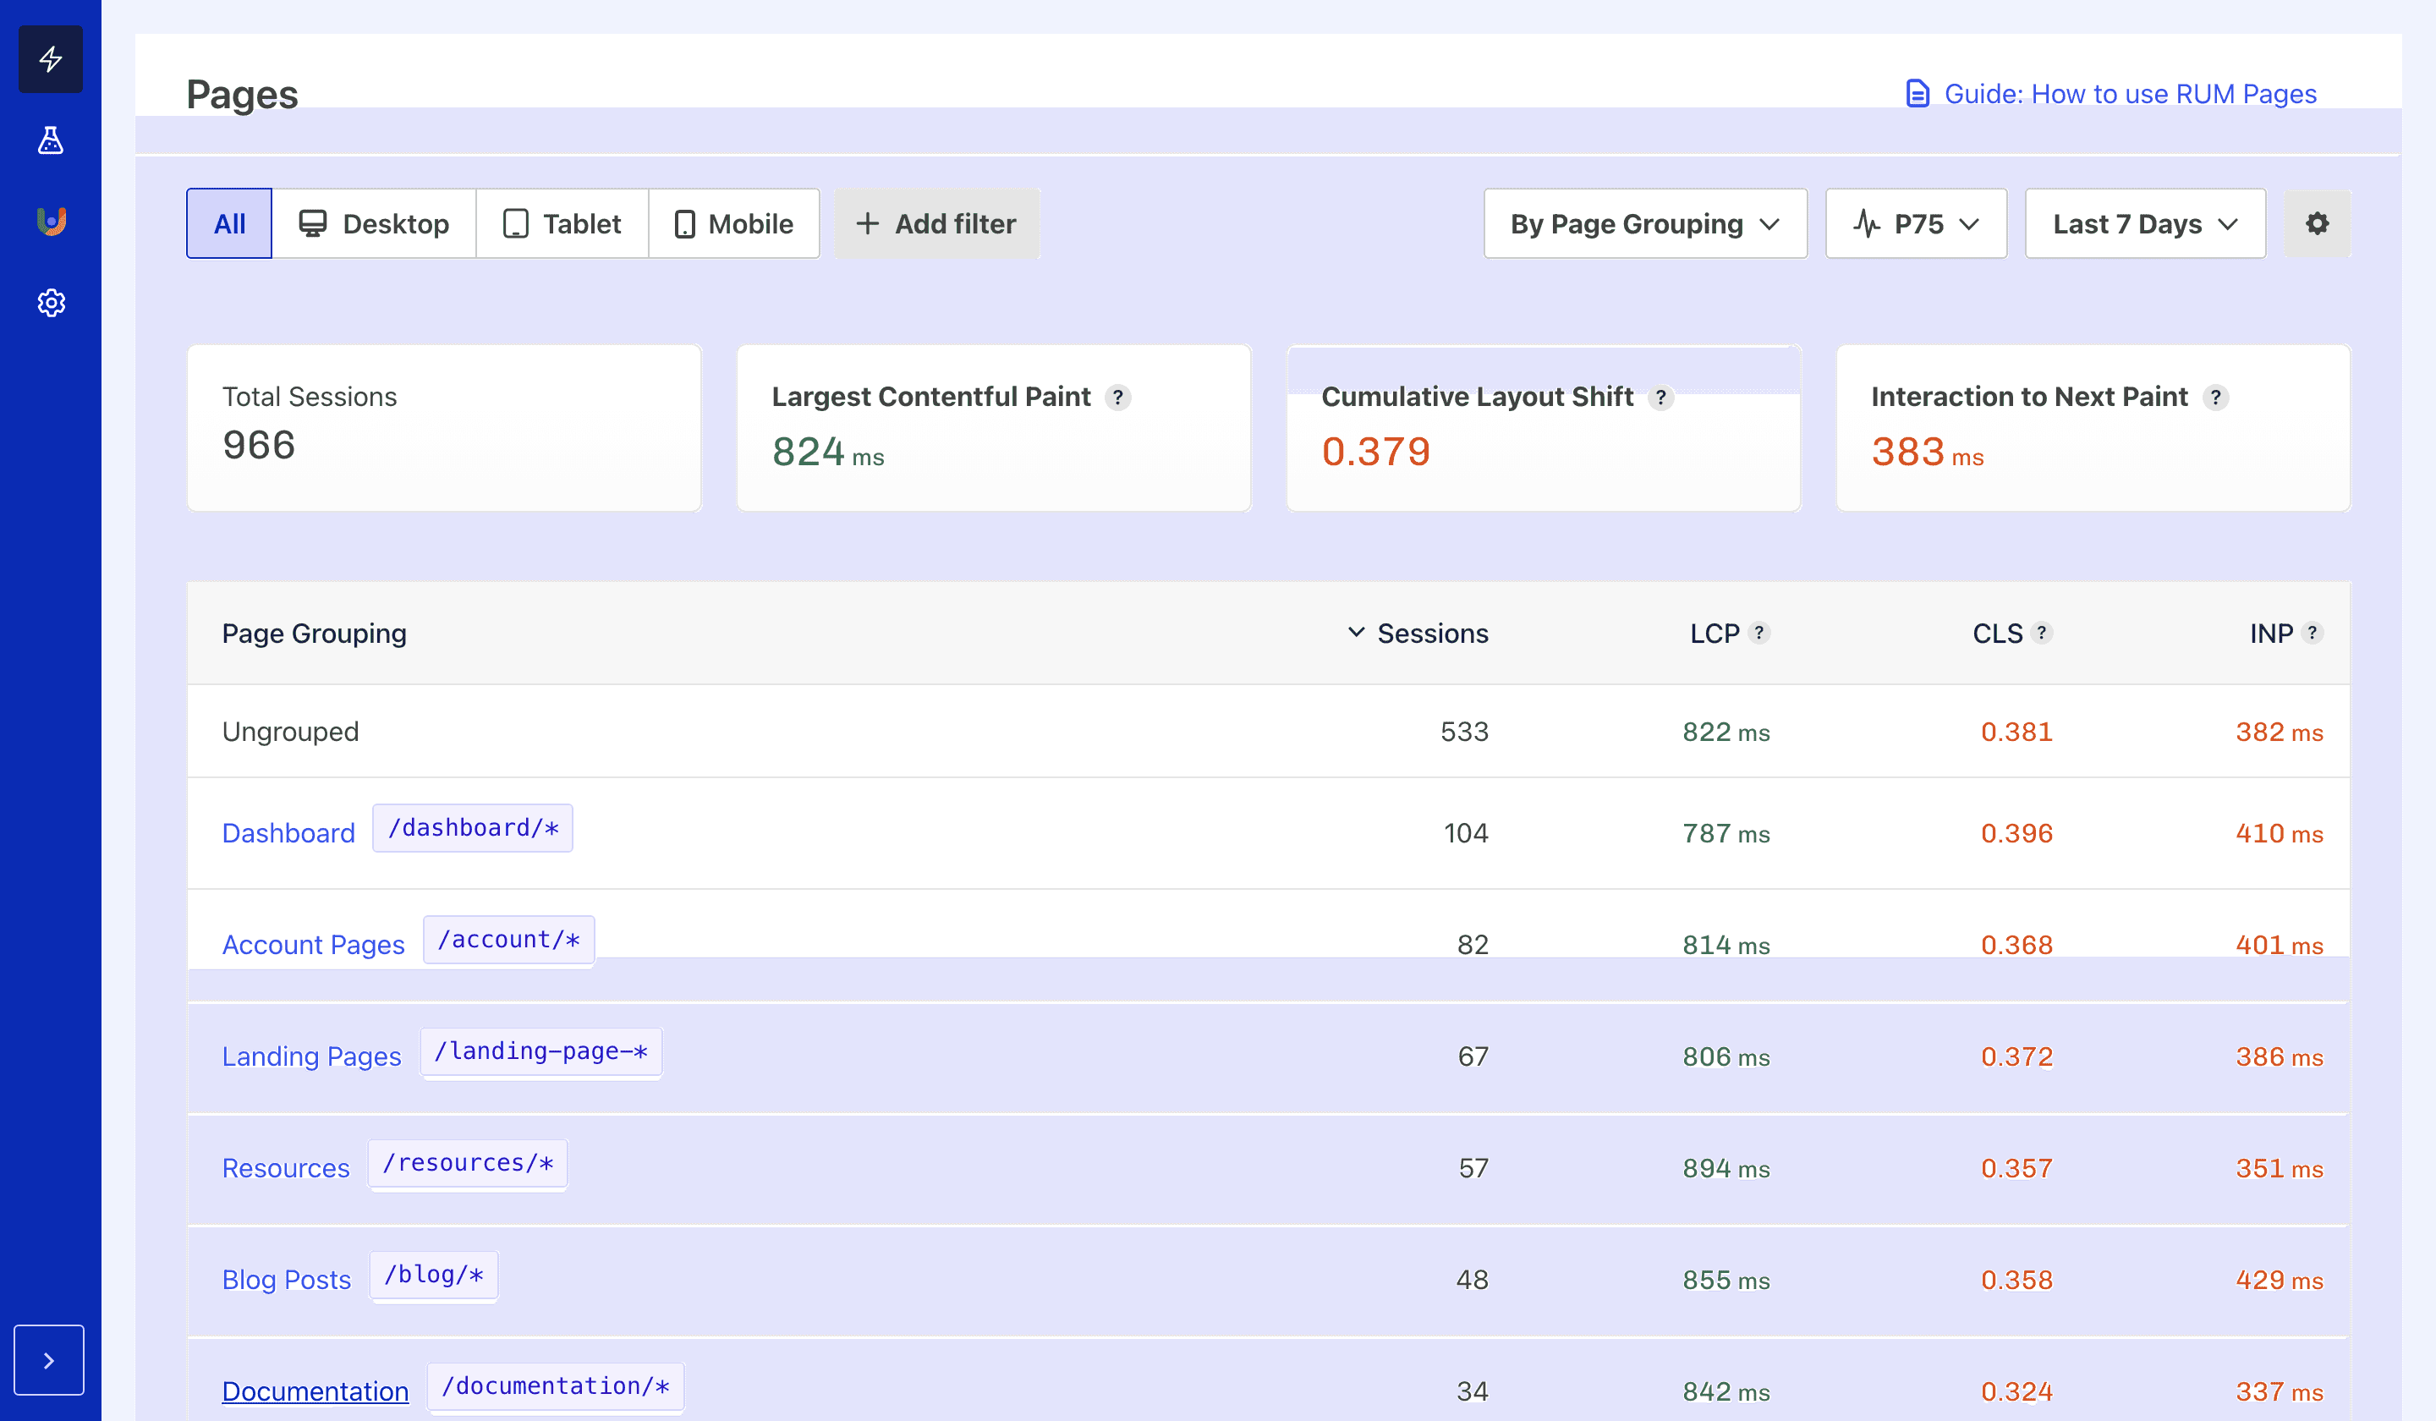Screen dimensions: 2436x1421
Task: Expand the sidebar with arrow button
Action: pos(49,1360)
